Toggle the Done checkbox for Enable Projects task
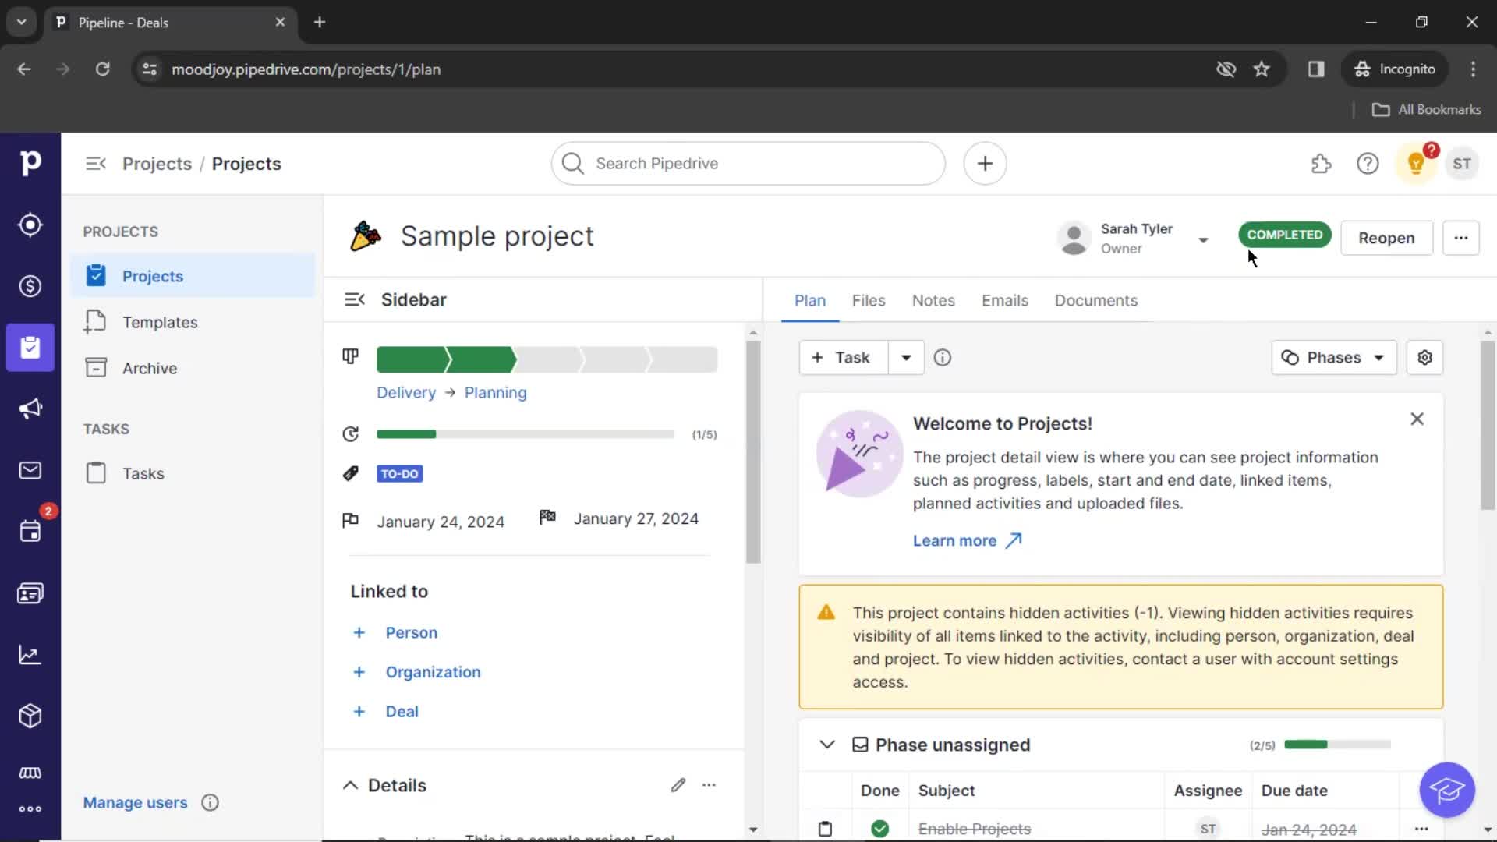Screen dimensions: 1497x842 (880, 829)
